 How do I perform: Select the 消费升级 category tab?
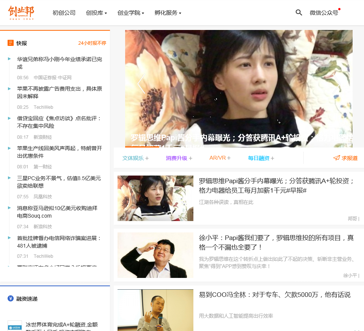(176, 158)
